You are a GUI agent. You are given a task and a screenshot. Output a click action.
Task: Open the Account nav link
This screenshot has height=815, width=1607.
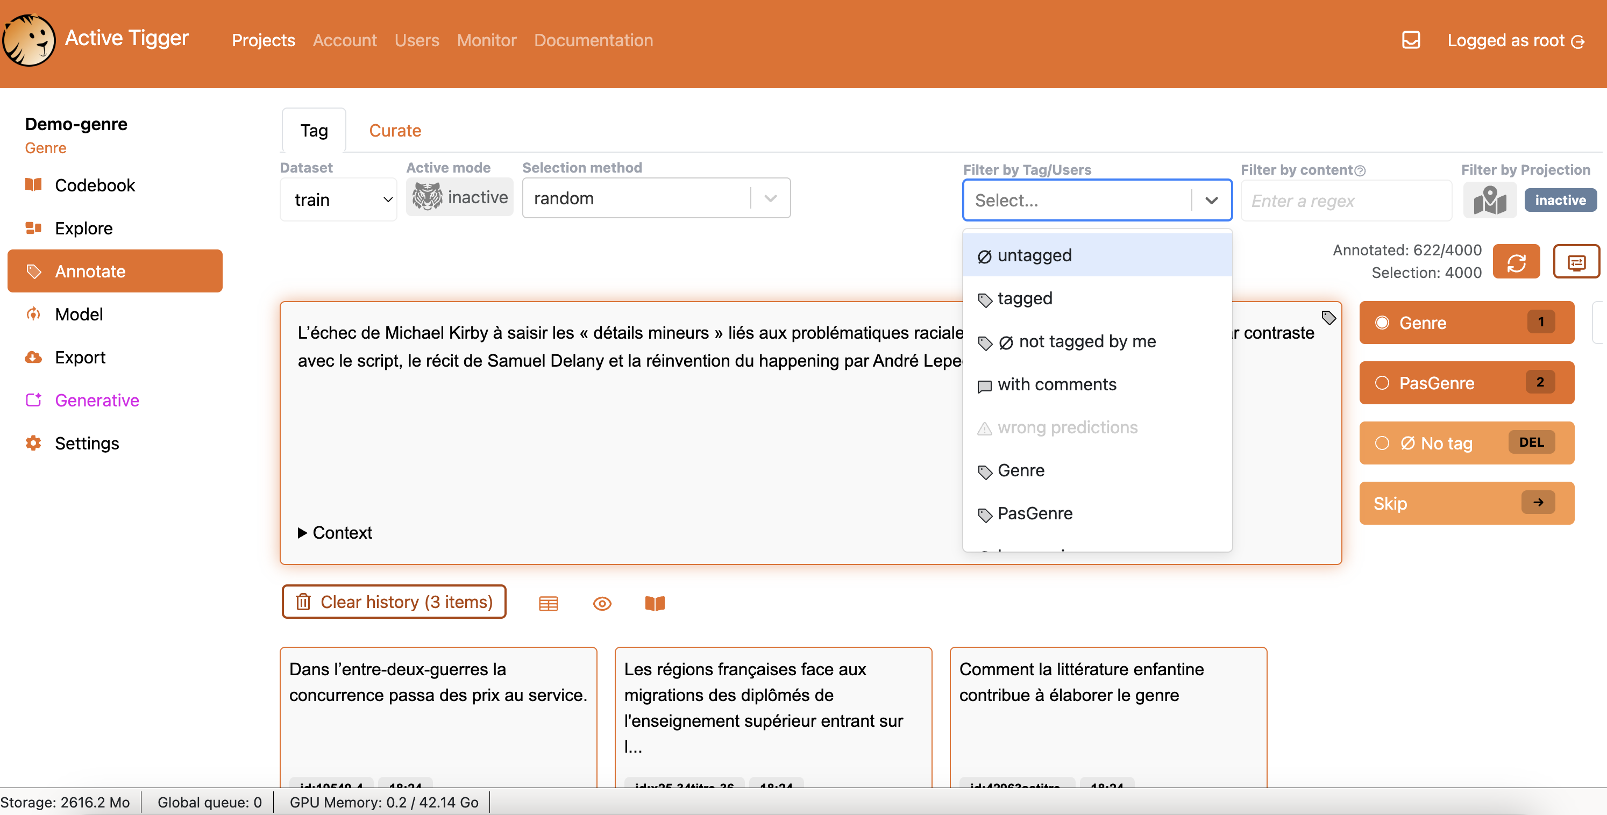(344, 40)
